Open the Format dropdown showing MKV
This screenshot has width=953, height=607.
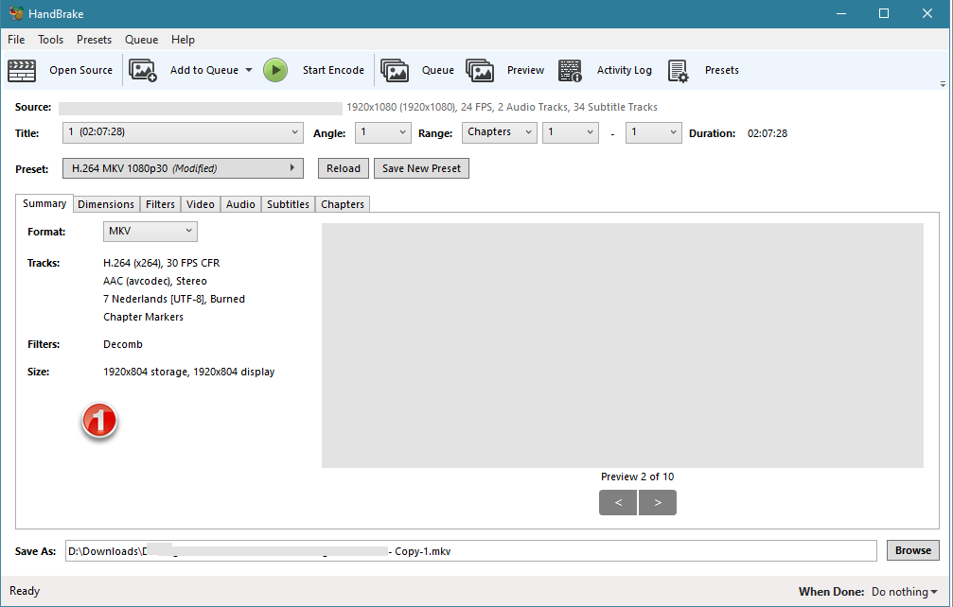pos(150,232)
